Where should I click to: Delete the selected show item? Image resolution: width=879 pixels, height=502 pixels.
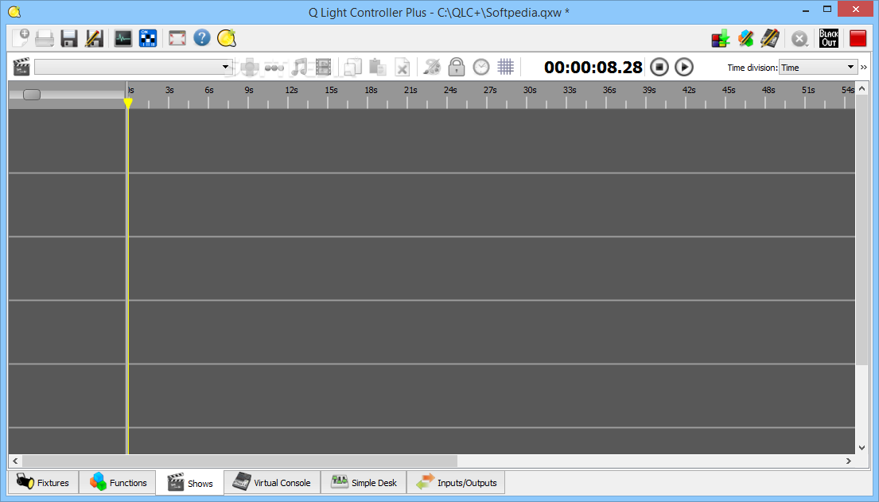(402, 67)
